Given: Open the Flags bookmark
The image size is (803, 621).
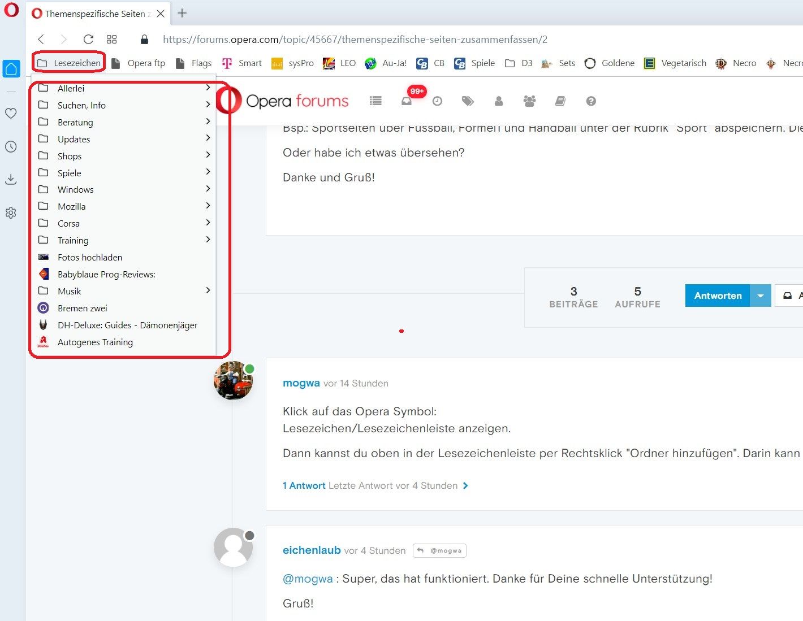Looking at the screenshot, I should click(x=193, y=63).
